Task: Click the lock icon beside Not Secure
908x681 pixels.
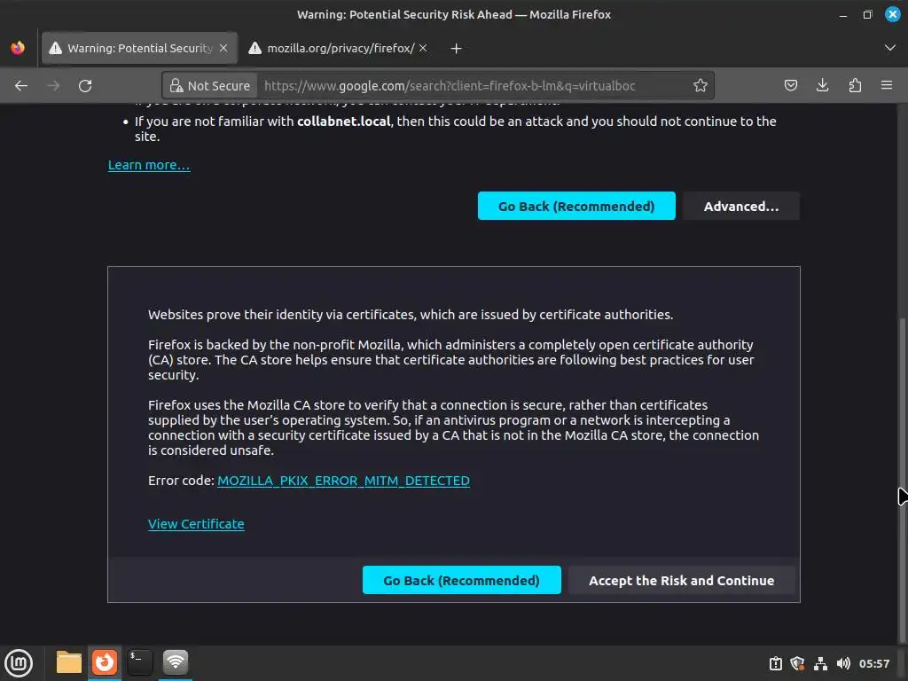Action: 176,86
